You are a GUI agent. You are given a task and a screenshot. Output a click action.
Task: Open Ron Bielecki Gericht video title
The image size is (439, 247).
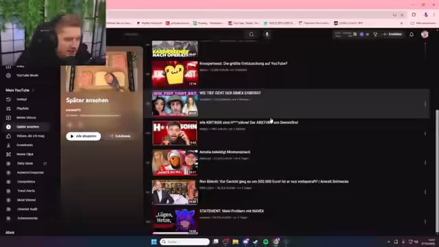(274, 181)
